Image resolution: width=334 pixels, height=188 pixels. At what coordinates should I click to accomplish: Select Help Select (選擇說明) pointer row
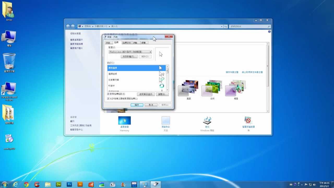pos(136,74)
